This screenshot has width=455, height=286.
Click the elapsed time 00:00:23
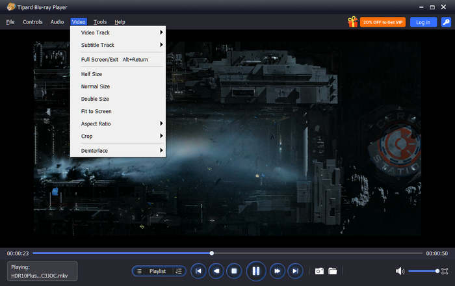pos(18,253)
